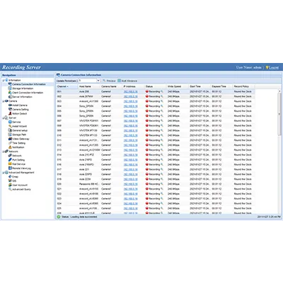Collapse the Information tree node
Image resolution: width=283 pixels, height=283 pixels.
coord(4,80)
